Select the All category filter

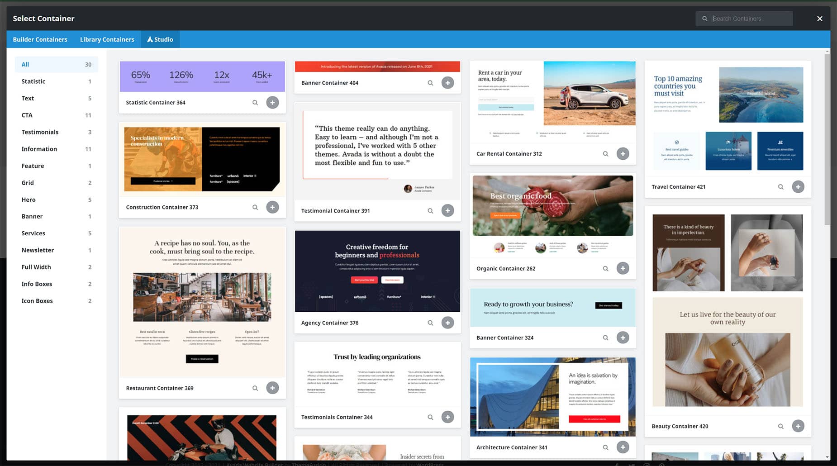pyautogui.click(x=57, y=64)
